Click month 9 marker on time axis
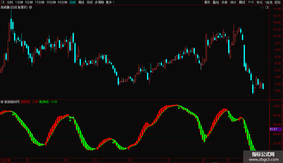The image size is (283, 163). click(28, 160)
